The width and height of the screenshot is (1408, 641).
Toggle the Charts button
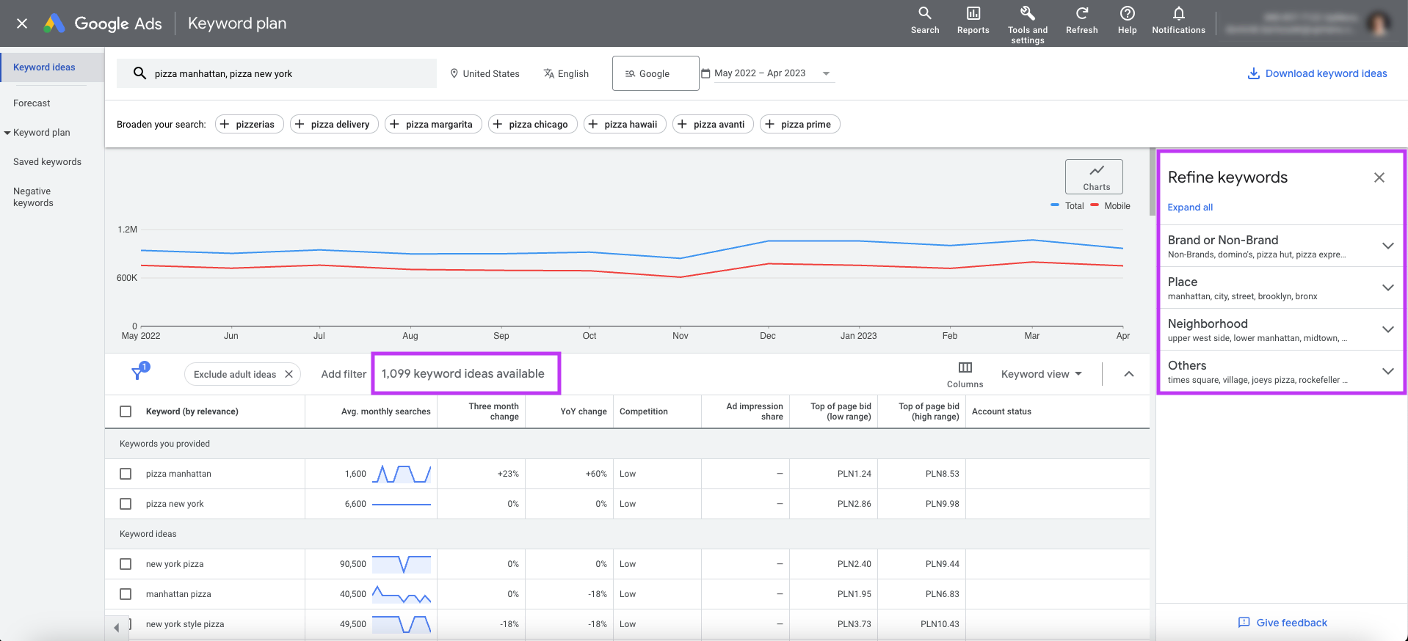tap(1094, 177)
